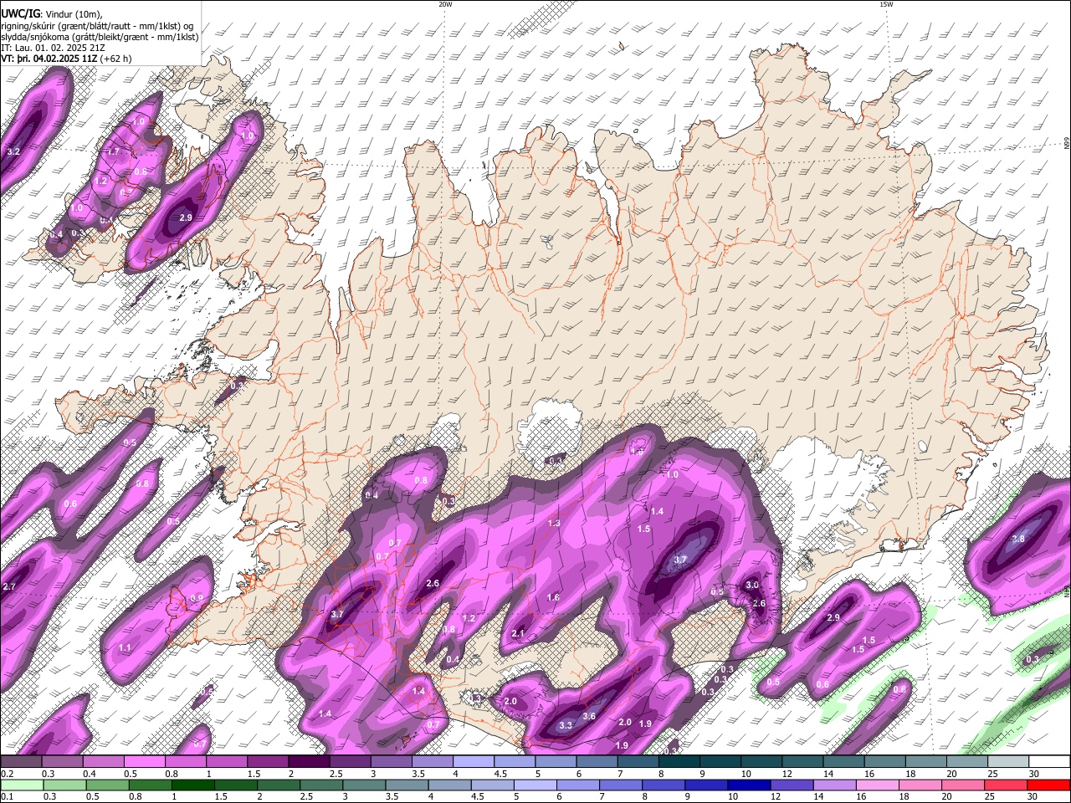This screenshot has width=1071, height=803.
Task: Click the royal blue 9 swatch in lower legend
Action: (x=705, y=785)
